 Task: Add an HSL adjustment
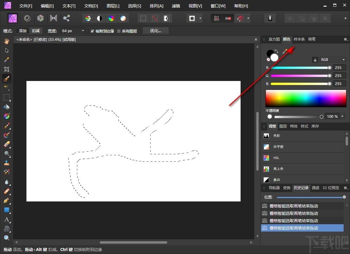[x=302, y=158]
